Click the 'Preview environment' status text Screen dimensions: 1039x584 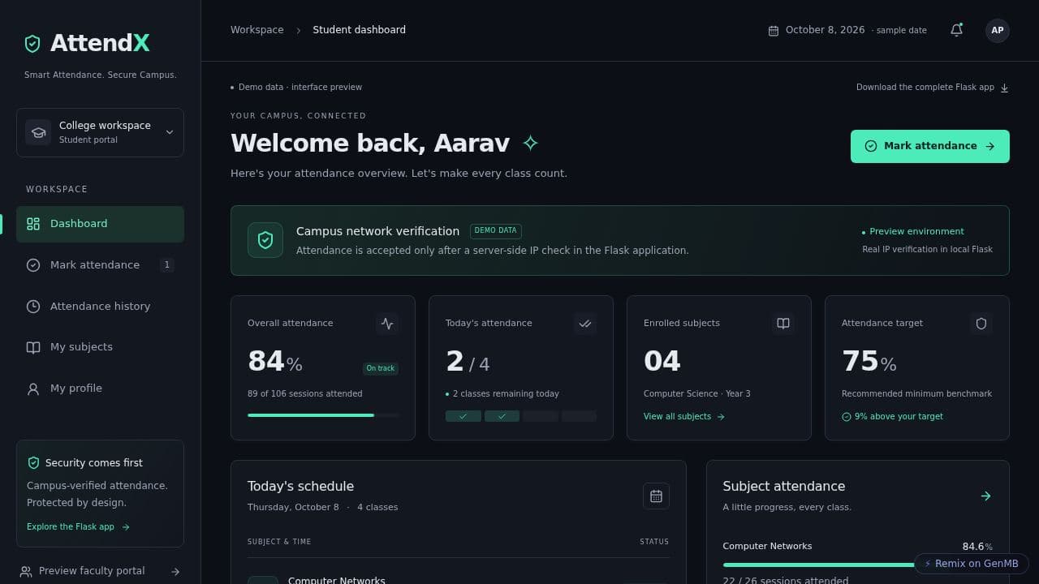(916, 232)
